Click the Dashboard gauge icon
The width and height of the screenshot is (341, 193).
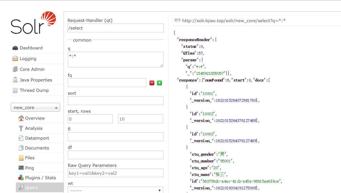coord(15,48)
